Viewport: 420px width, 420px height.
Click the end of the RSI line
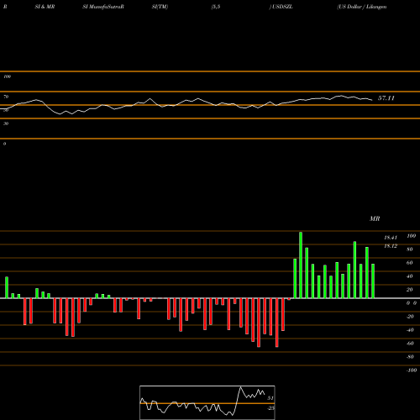(372, 100)
